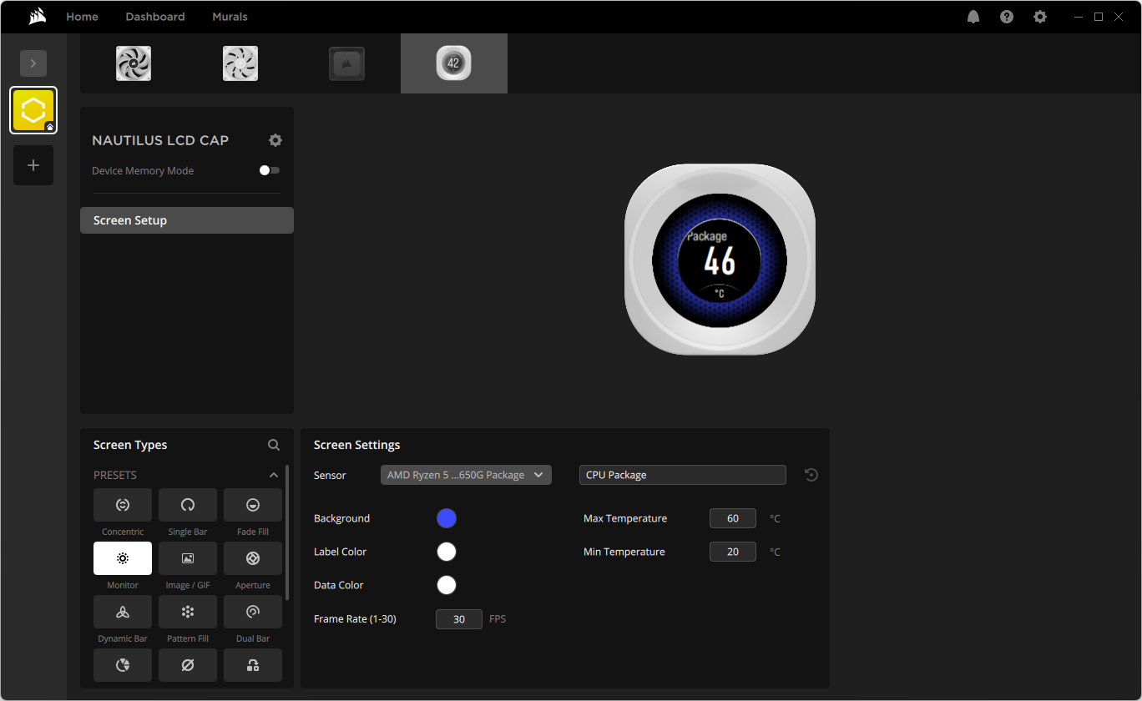The height and width of the screenshot is (701, 1142).
Task: Toggle Device Memory Mode switch
Action: click(269, 170)
